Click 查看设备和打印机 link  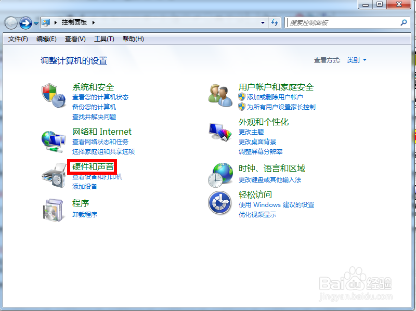[x=97, y=177]
